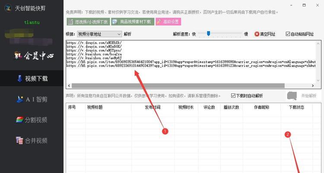324x173 pixels.
Task: Sort by 评论数 column header
Action: (x=209, y=107)
